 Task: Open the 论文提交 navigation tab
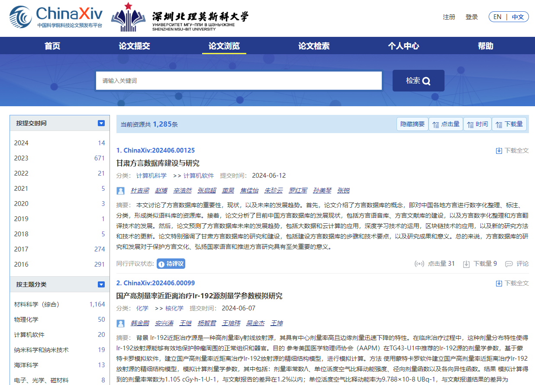coord(134,46)
